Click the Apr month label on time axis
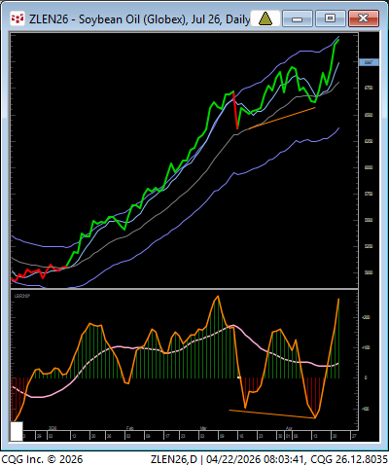 click(289, 428)
